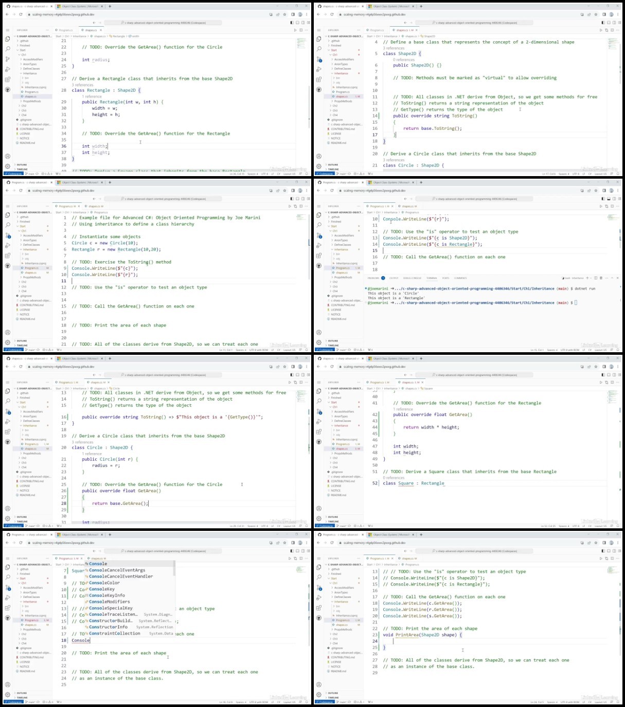The image size is (625, 707).
Task: Click autocomplete list scrollbar in the Console frame
Action: coord(174,569)
